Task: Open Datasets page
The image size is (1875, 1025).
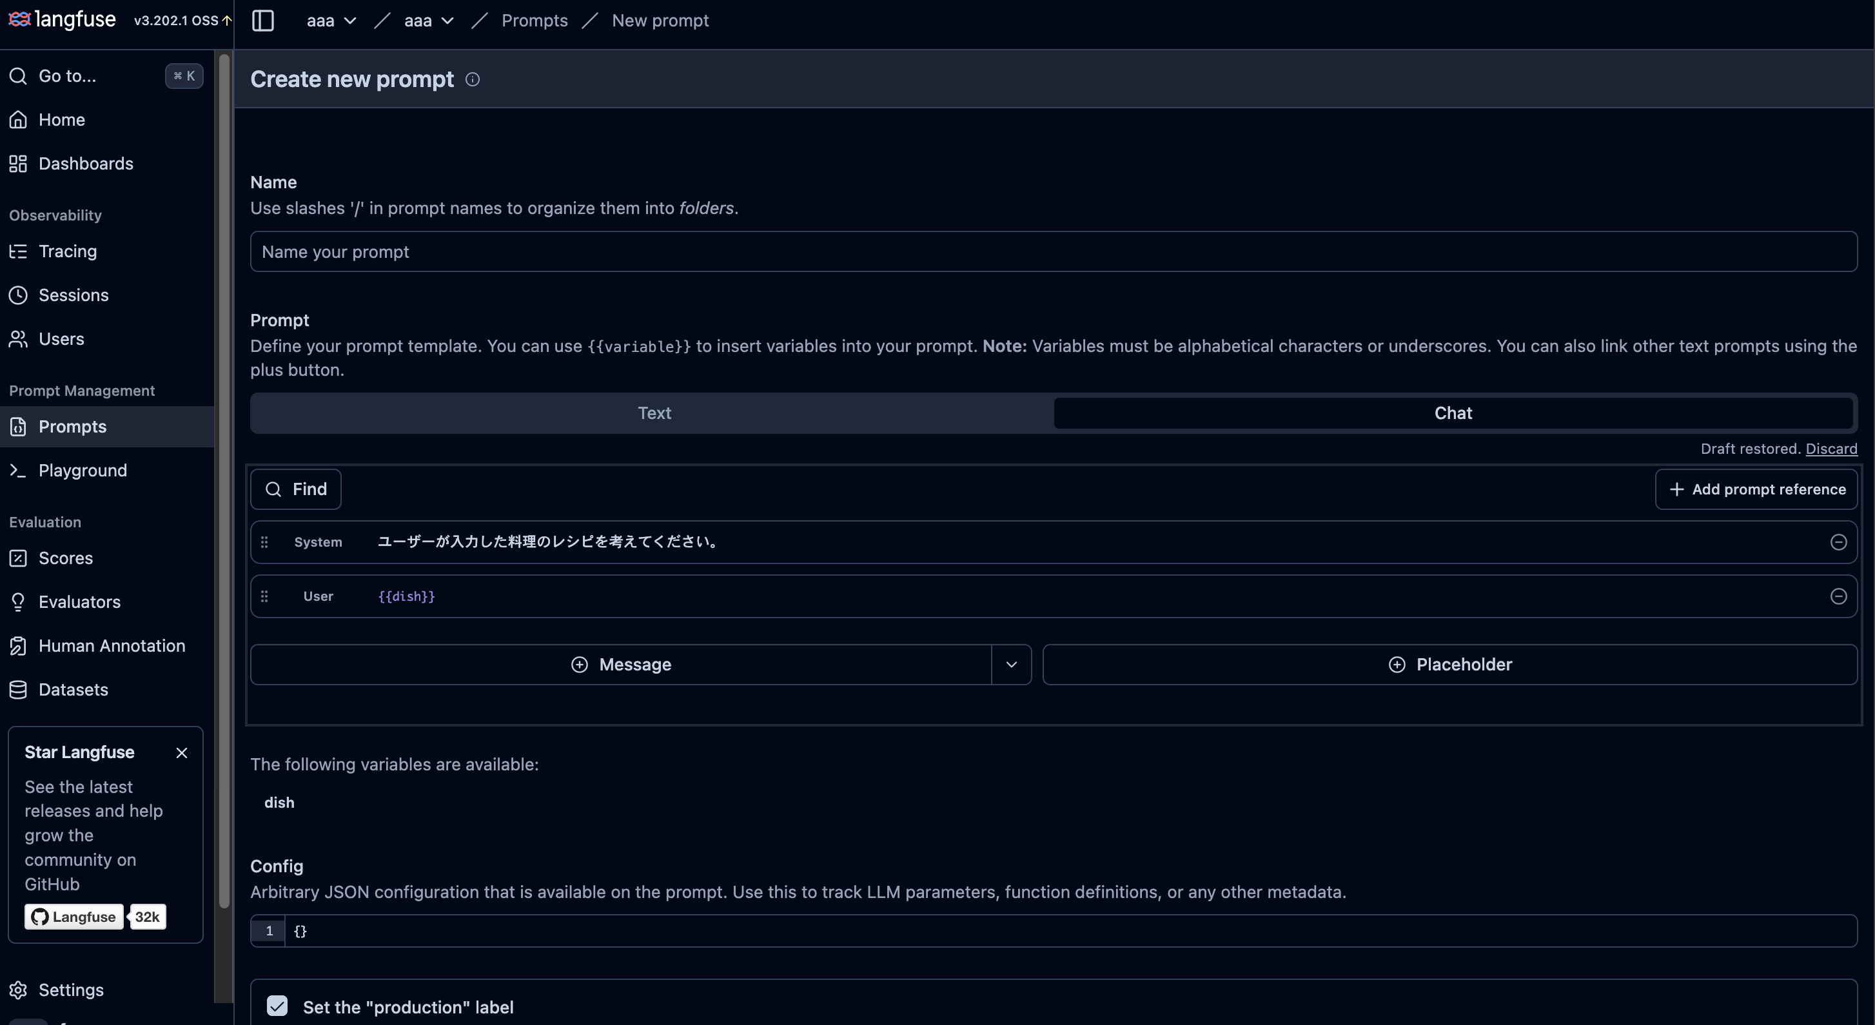Action: [106, 689]
